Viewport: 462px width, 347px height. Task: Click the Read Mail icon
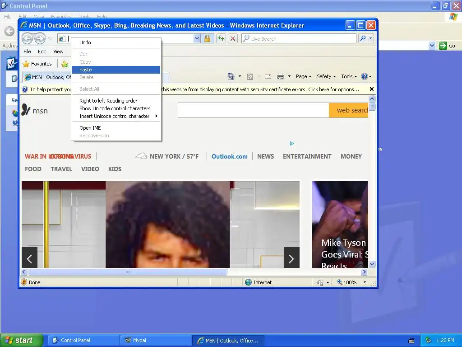click(x=268, y=77)
